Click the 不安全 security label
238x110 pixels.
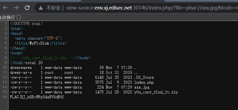coord(53,8)
